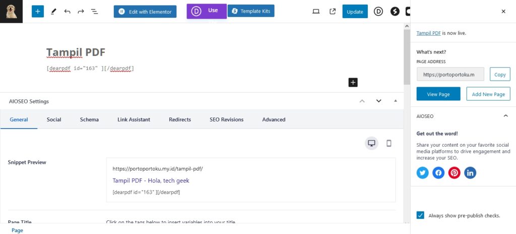This screenshot has height=234, width=516.
Task: Open the SEO Revisions tab
Action: 226,120
